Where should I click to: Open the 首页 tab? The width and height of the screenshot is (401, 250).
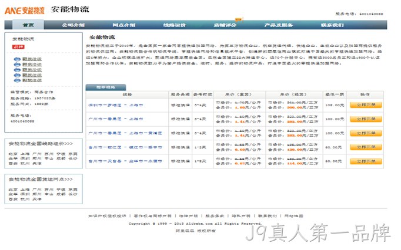coord(28,25)
